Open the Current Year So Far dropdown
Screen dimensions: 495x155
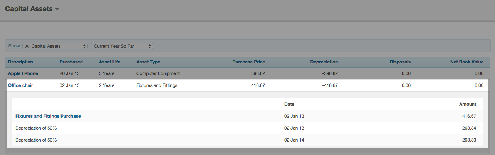(122, 46)
